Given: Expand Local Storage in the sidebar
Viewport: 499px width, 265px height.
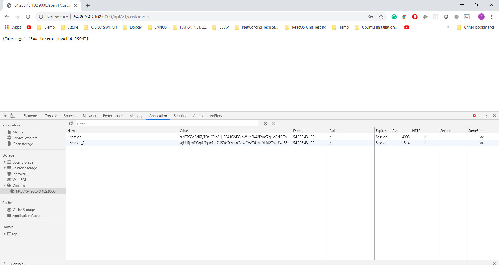Looking at the screenshot, I should 5,162.
